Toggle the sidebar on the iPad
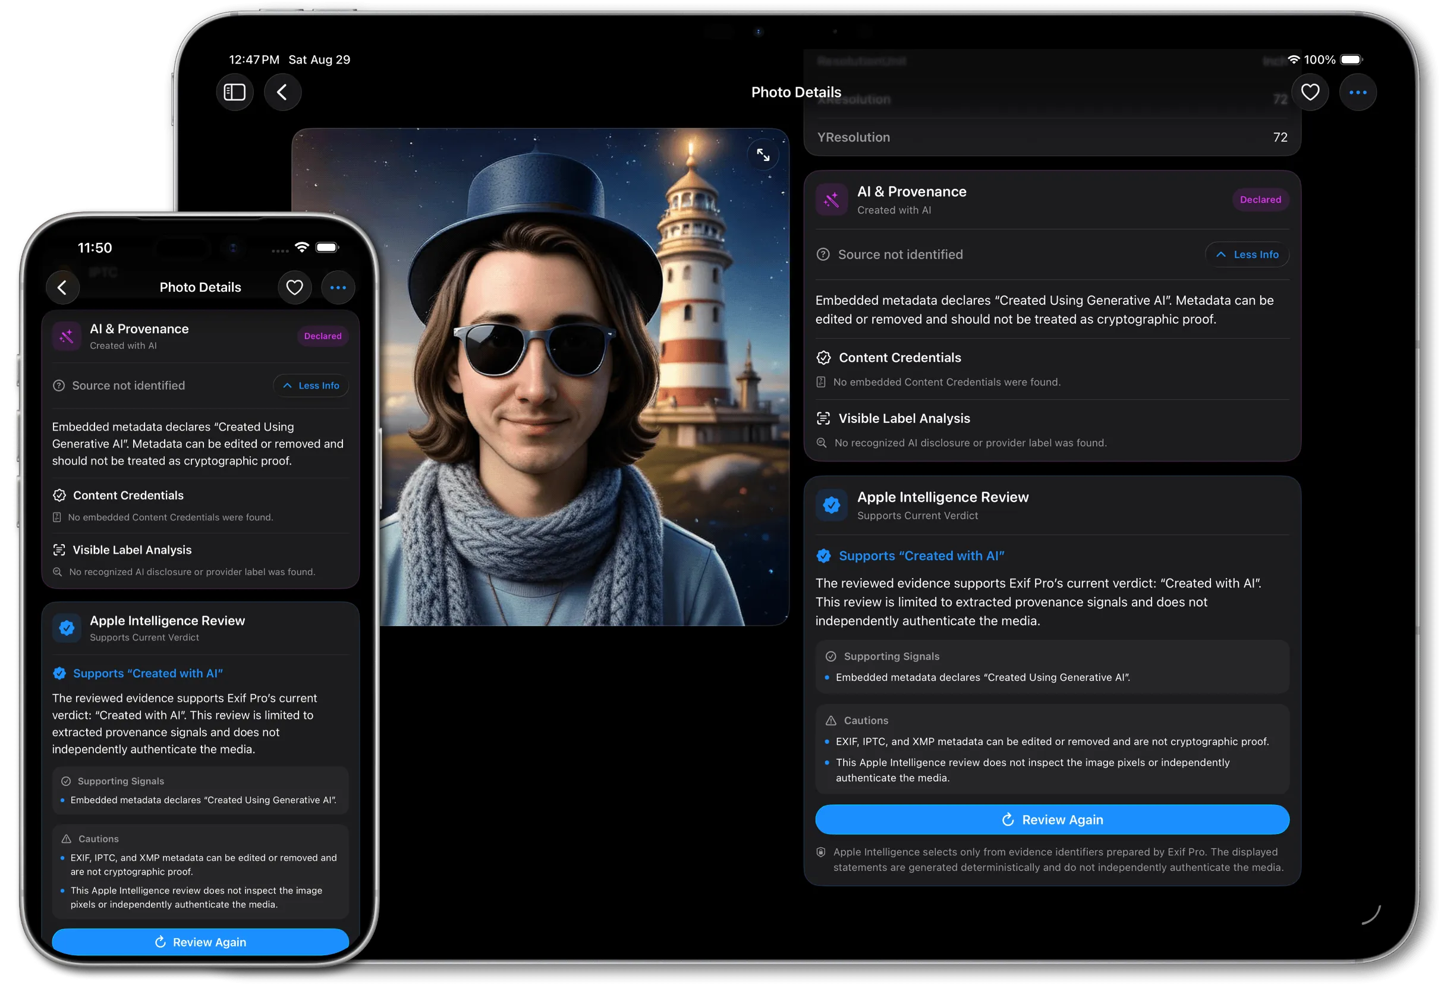The width and height of the screenshot is (1441, 985). [x=234, y=92]
